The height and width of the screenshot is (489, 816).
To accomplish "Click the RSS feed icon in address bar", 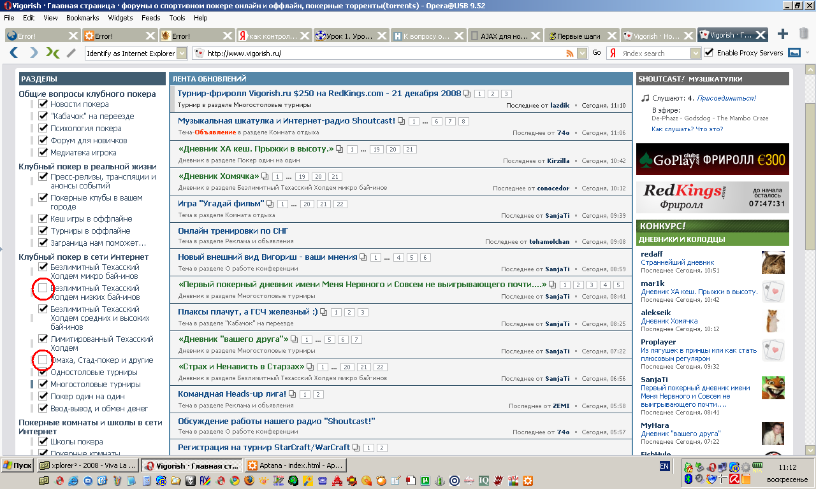I will [x=570, y=53].
